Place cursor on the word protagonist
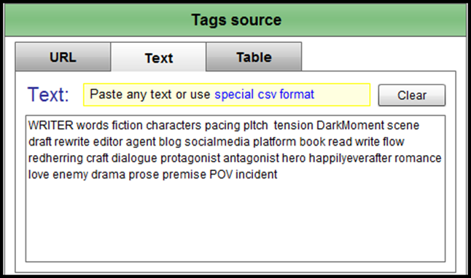 [x=190, y=159]
